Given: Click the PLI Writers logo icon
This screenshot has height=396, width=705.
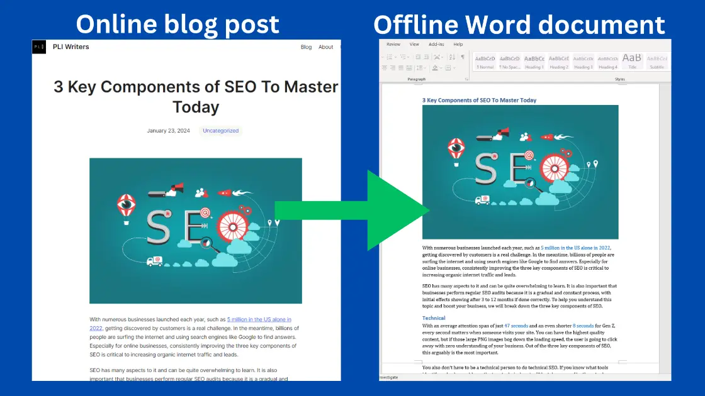Looking at the screenshot, I should click(38, 47).
